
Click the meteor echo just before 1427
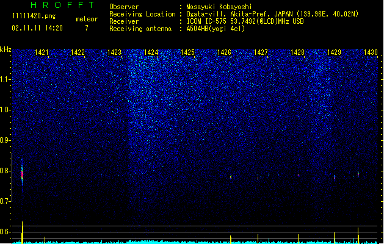pos(258,177)
